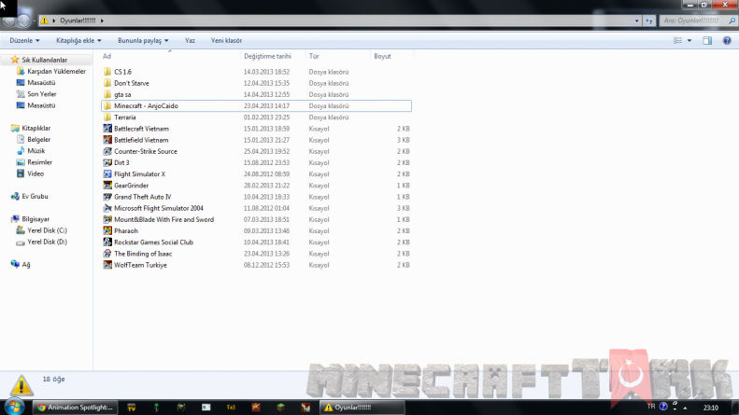Click the Back navigation button

tap(8, 21)
